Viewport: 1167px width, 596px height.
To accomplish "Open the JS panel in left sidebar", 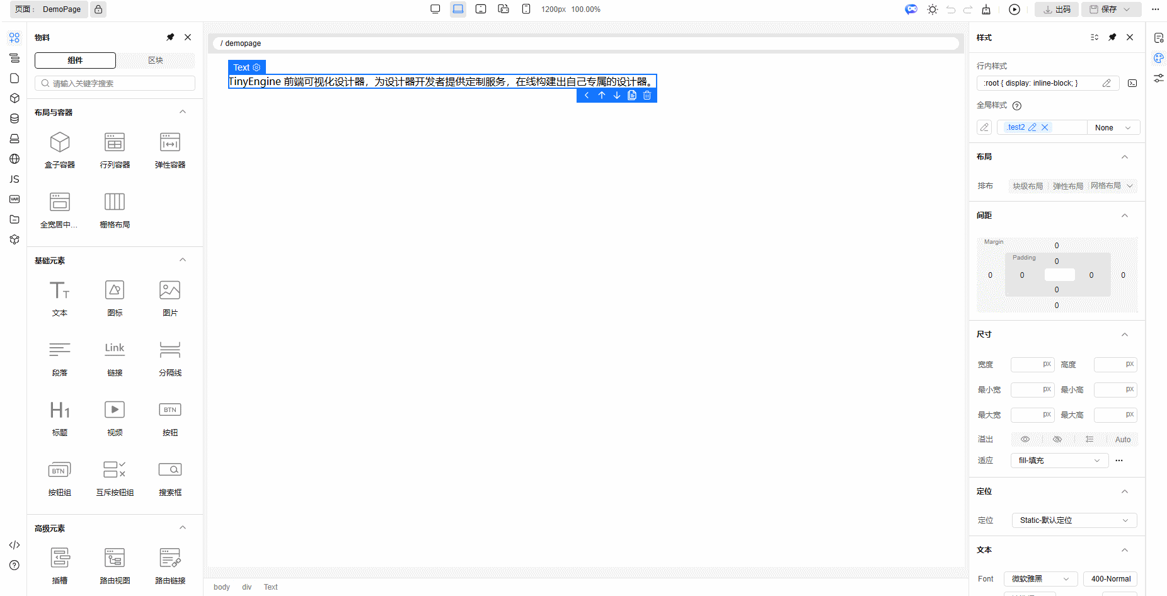I will click(x=14, y=179).
